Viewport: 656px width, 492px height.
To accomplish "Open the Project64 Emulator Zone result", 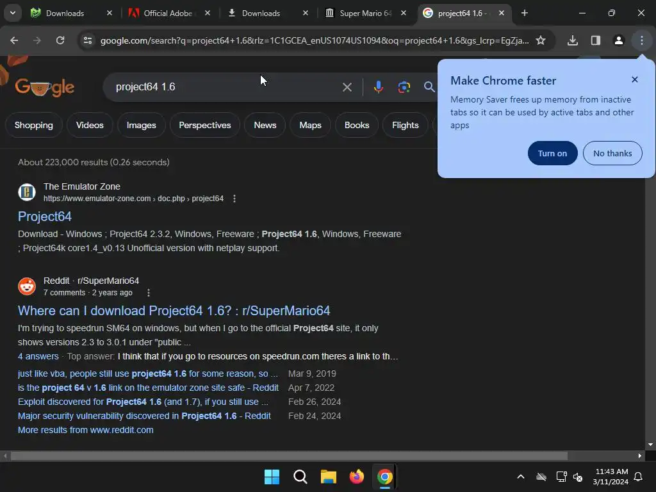I will [x=45, y=217].
